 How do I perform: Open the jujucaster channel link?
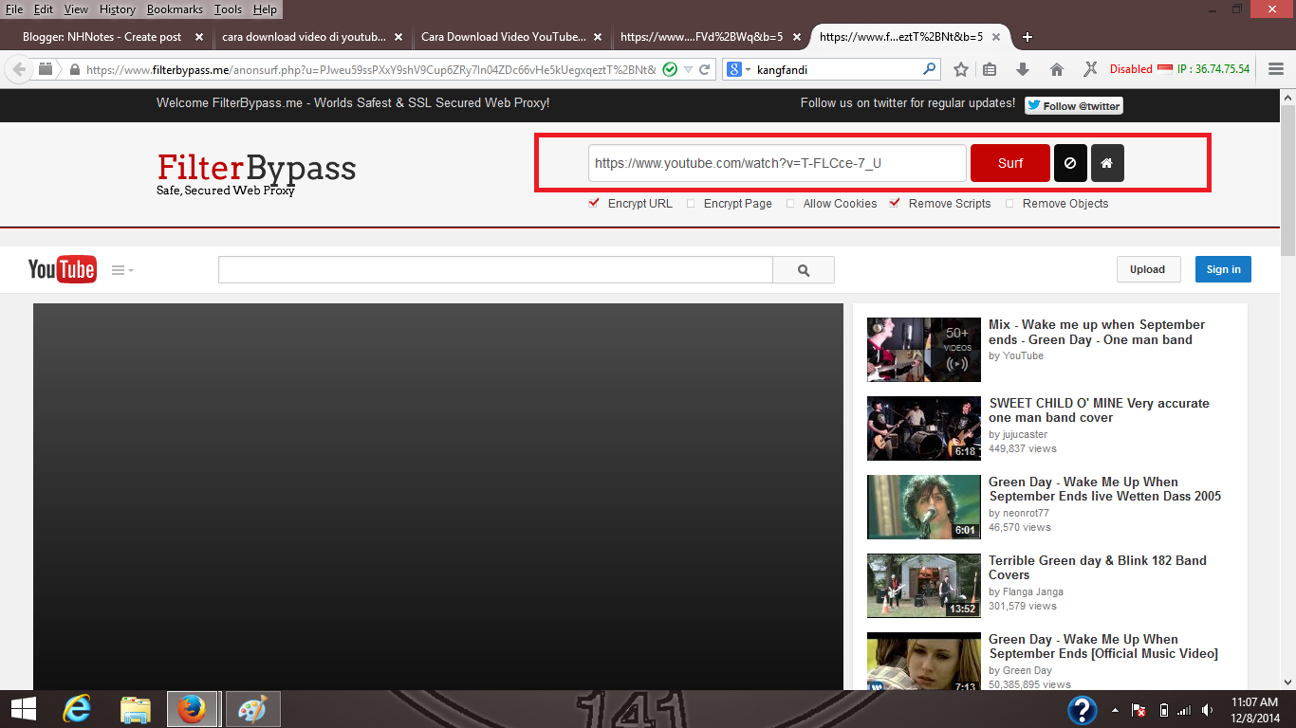[x=1025, y=434]
